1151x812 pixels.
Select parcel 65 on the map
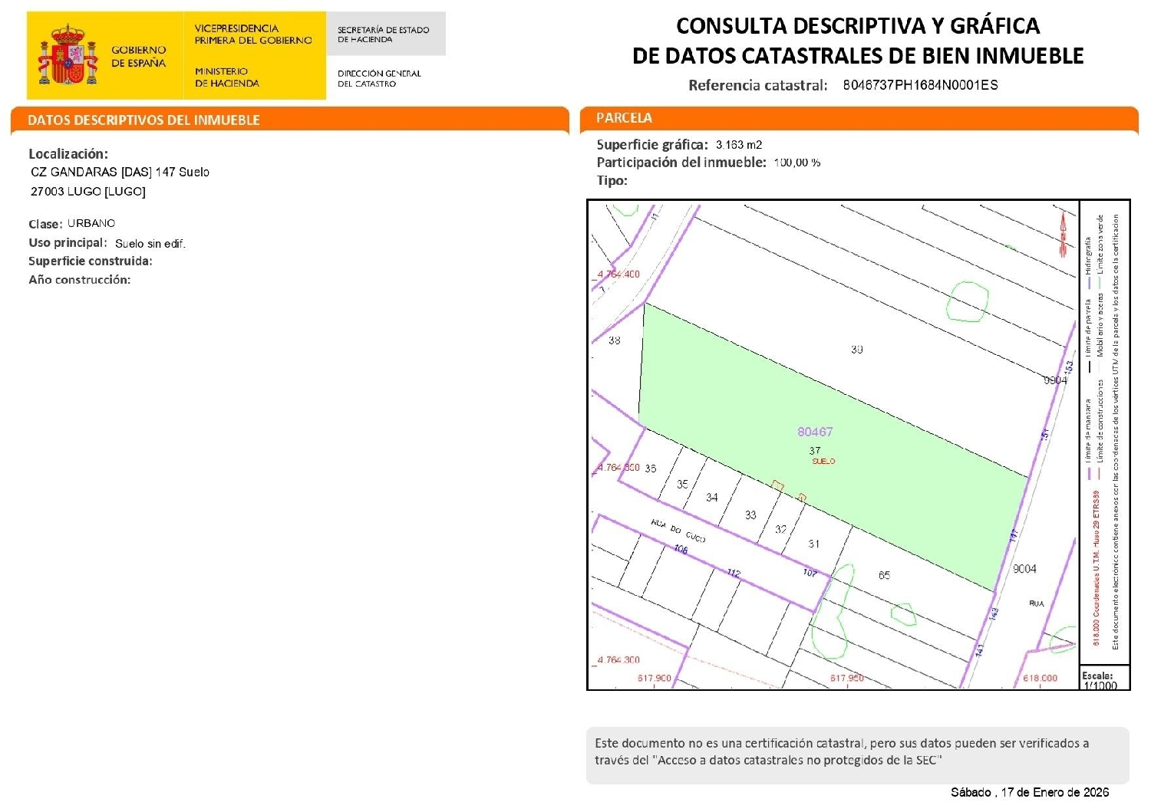884,575
